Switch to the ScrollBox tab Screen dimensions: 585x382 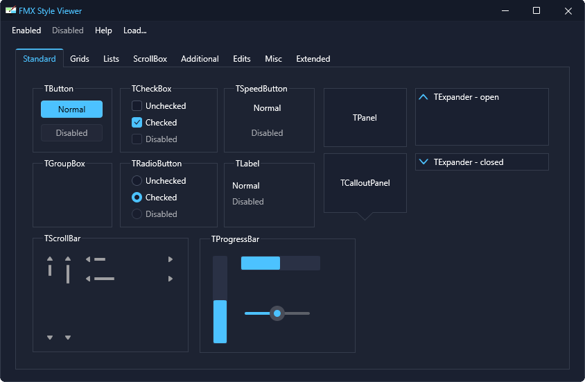click(x=150, y=59)
